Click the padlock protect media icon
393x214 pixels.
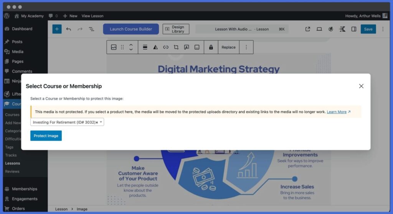(x=211, y=47)
